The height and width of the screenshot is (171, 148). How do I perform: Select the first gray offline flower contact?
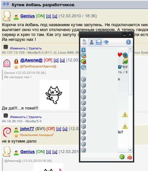pyautogui.click(x=83, y=79)
